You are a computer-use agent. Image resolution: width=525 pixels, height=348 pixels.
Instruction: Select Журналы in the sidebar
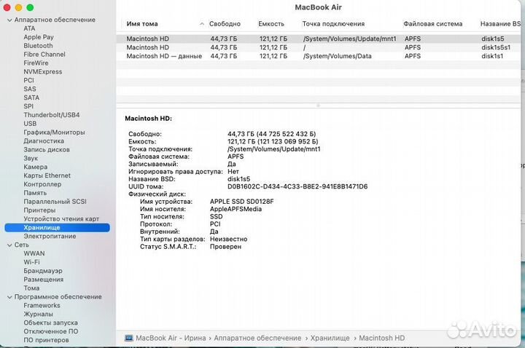[x=38, y=315]
